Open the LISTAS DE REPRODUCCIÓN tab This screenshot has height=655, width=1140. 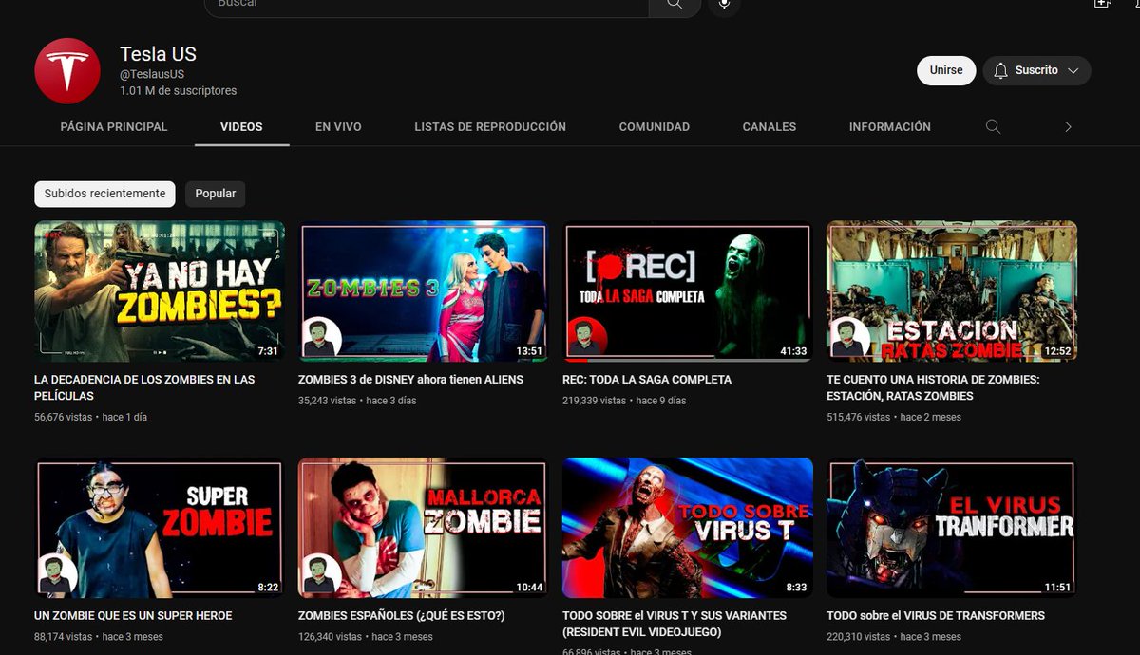click(x=490, y=126)
